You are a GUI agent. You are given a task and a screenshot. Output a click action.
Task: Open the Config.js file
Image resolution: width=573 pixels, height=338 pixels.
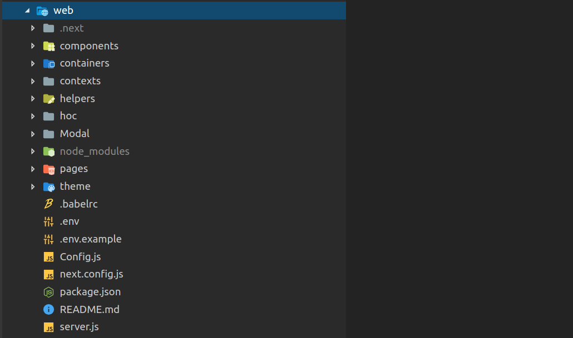[80, 257]
